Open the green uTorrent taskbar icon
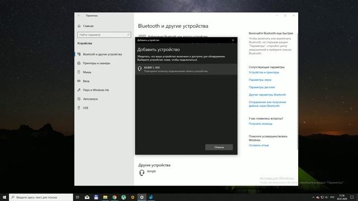Image resolution: width=358 pixels, height=201 pixels. [x=124, y=197]
